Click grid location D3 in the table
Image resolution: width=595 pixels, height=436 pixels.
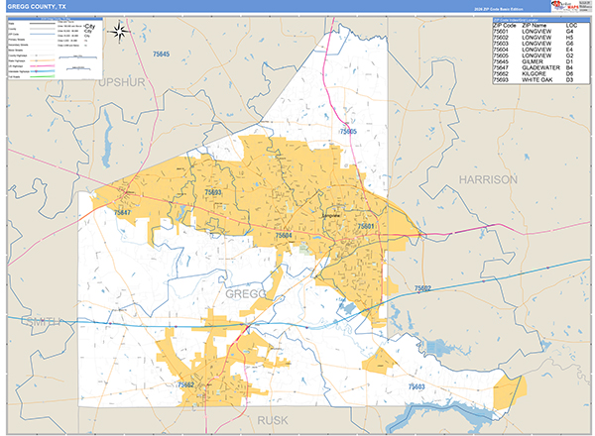pos(569,80)
